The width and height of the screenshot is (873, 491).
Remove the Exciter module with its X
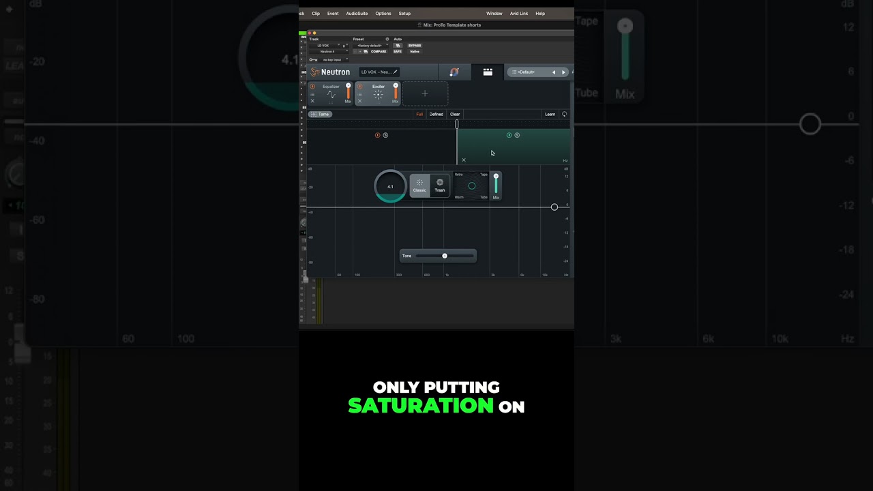(359, 101)
